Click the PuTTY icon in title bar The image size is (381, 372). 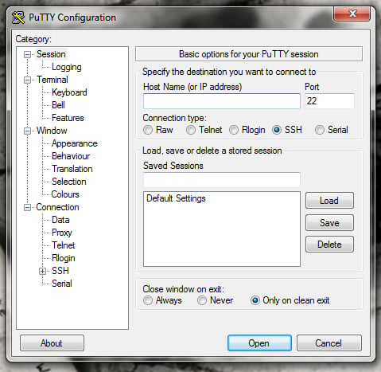coord(18,18)
